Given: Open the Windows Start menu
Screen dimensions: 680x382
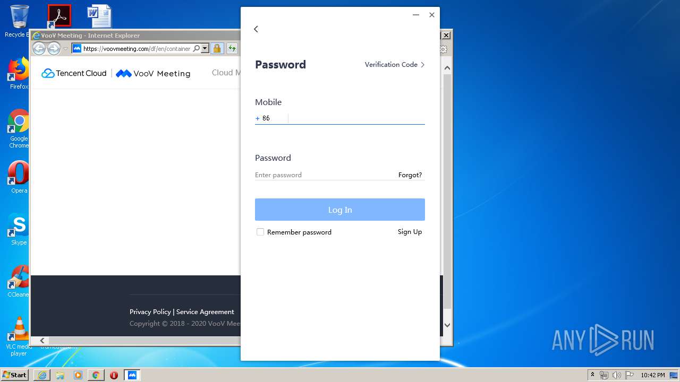Looking at the screenshot, I should (x=15, y=375).
